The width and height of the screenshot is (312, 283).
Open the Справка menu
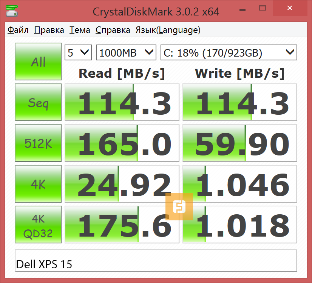113,30
